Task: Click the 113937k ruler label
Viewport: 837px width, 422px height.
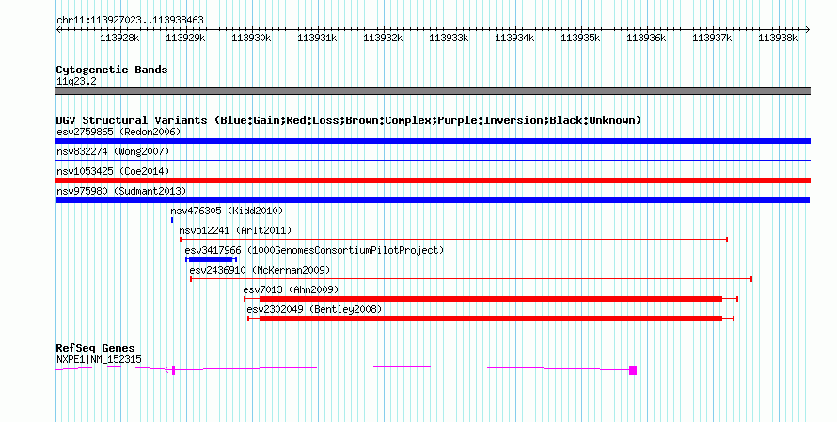Action: pos(712,39)
